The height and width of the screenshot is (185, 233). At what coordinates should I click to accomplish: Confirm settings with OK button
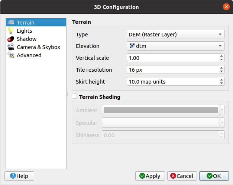[x=214, y=176]
